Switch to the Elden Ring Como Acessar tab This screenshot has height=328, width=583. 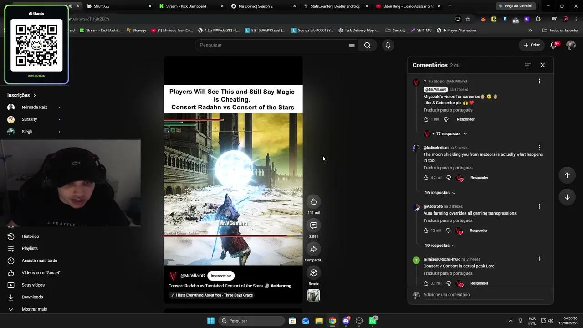click(x=408, y=6)
